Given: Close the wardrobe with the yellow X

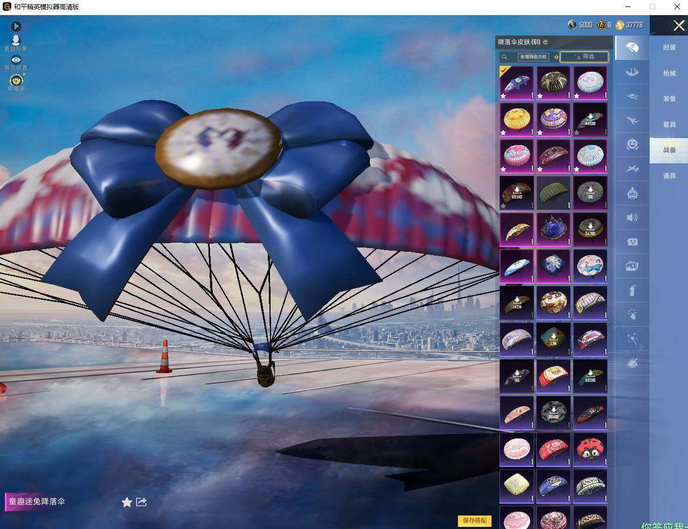Looking at the screenshot, I should pos(679,25).
